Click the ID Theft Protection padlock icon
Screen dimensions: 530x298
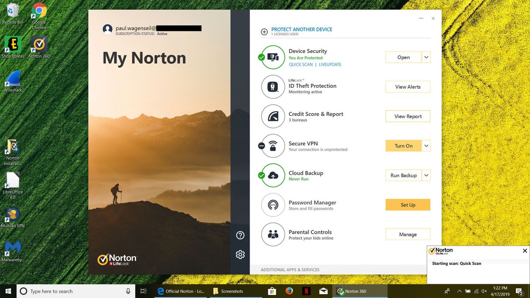click(273, 87)
